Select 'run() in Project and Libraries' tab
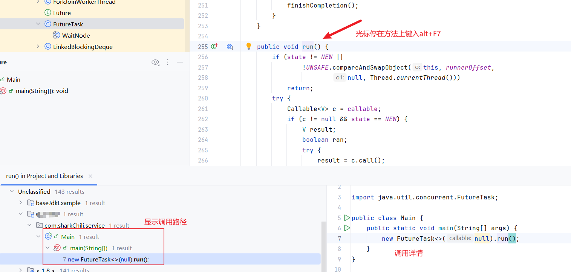This screenshot has width=571, height=272. coord(44,176)
